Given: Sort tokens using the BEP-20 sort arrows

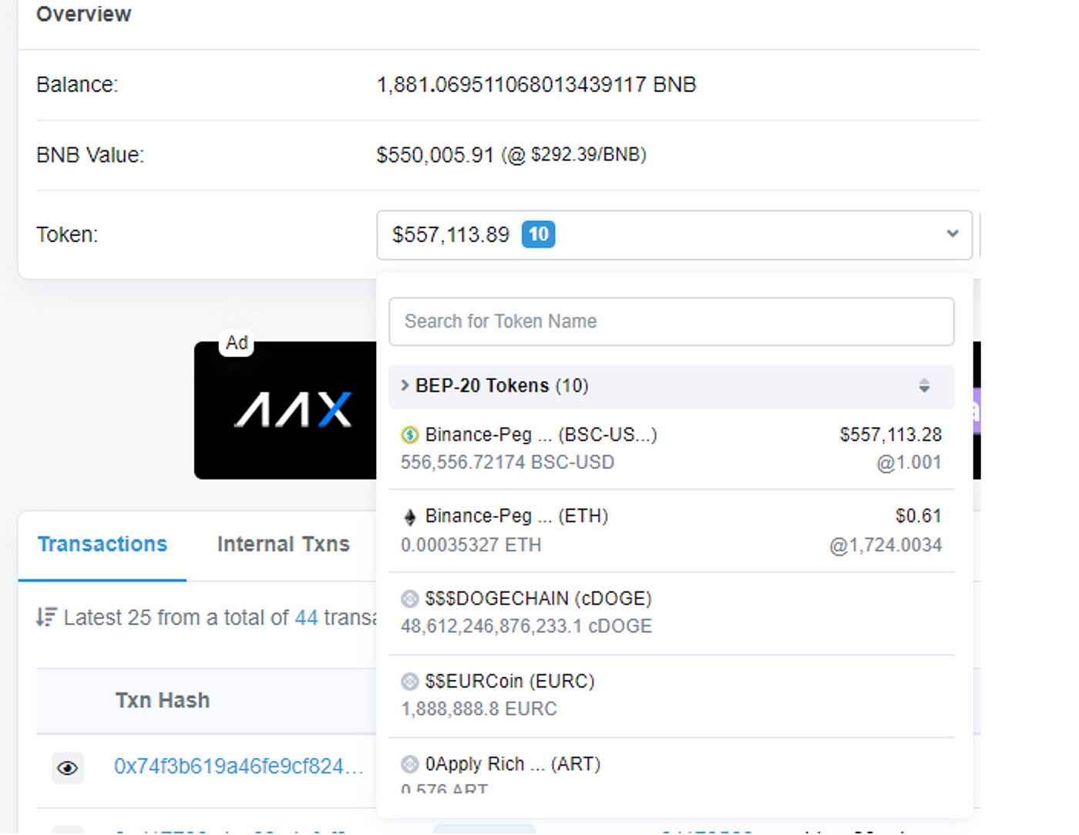Looking at the screenshot, I should point(924,386).
